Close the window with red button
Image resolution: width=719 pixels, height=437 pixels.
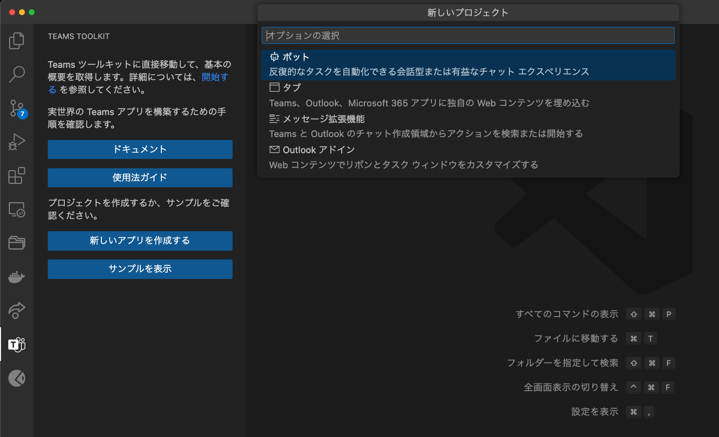pos(12,12)
